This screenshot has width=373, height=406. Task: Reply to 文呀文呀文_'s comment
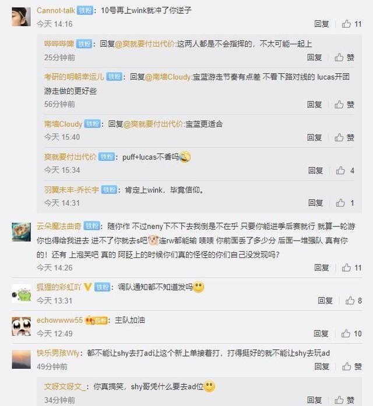click(314, 400)
